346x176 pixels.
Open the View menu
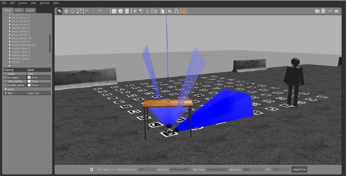tap(34, 3)
